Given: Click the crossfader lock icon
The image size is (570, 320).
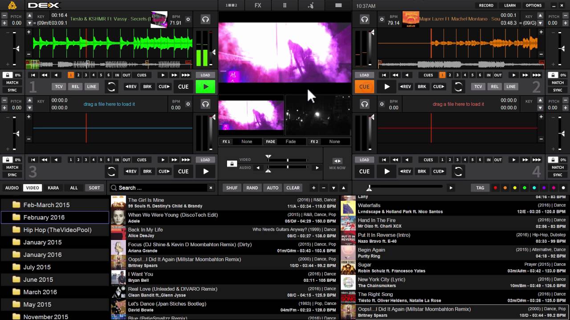Looking at the screenshot, I should point(232,164).
